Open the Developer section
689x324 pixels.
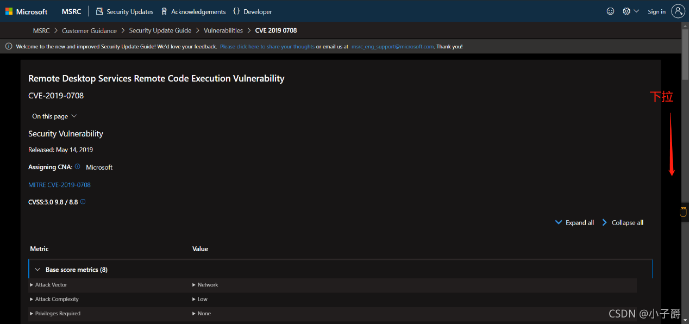point(253,11)
